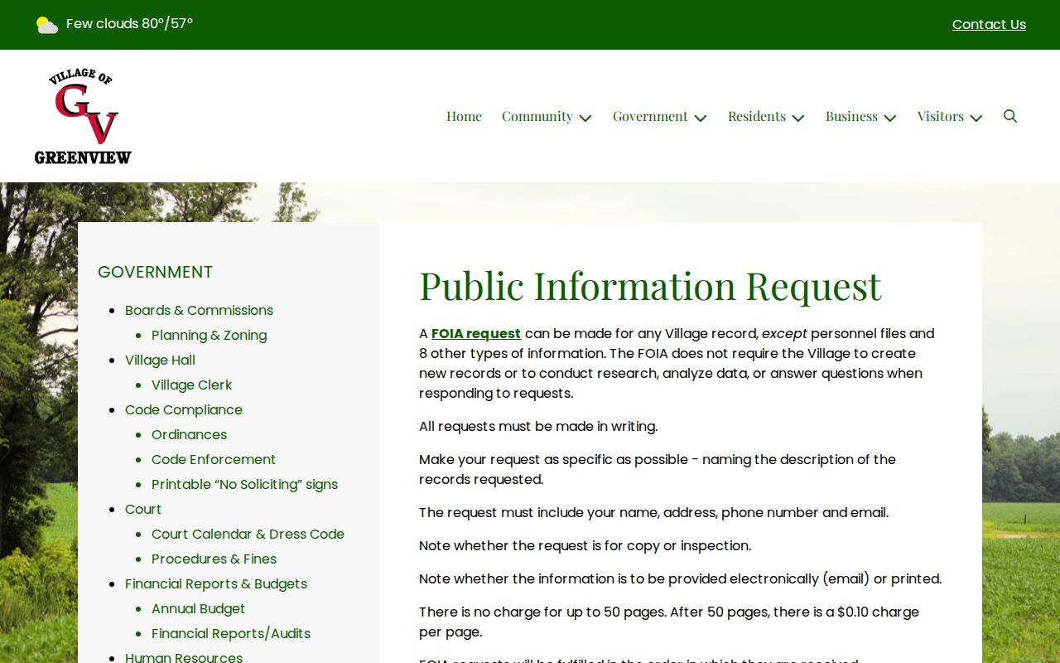1060x663 pixels.
Task: Click the Public Information Request heading
Action: tap(650, 286)
